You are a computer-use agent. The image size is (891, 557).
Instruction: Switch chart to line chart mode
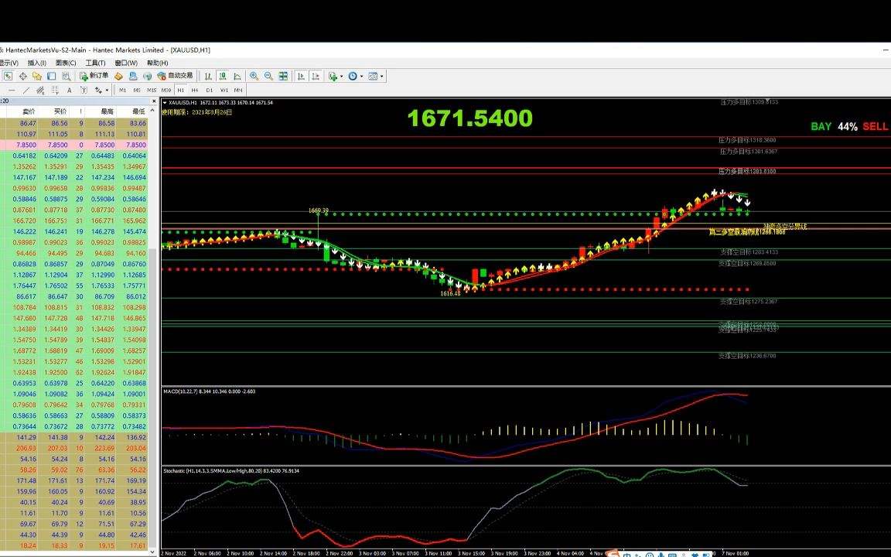(236, 76)
